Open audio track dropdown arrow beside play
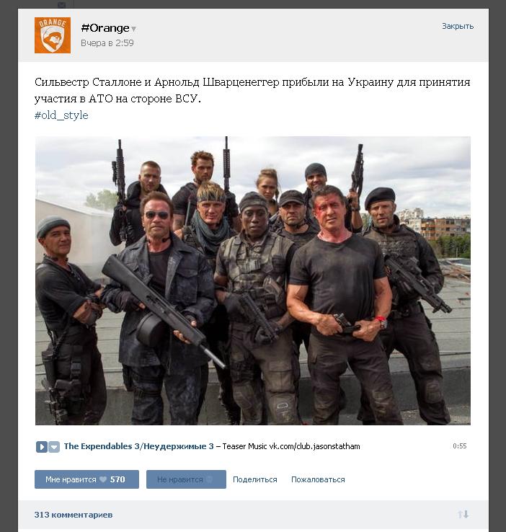The width and height of the screenshot is (506, 532). [x=54, y=446]
